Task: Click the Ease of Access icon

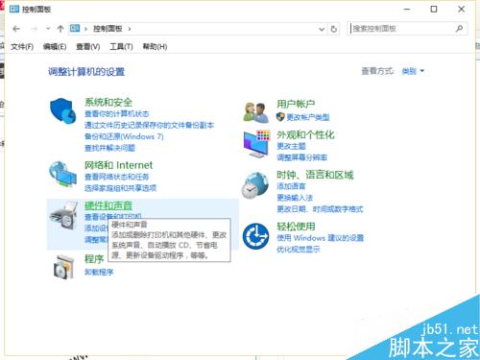Action: click(x=255, y=236)
